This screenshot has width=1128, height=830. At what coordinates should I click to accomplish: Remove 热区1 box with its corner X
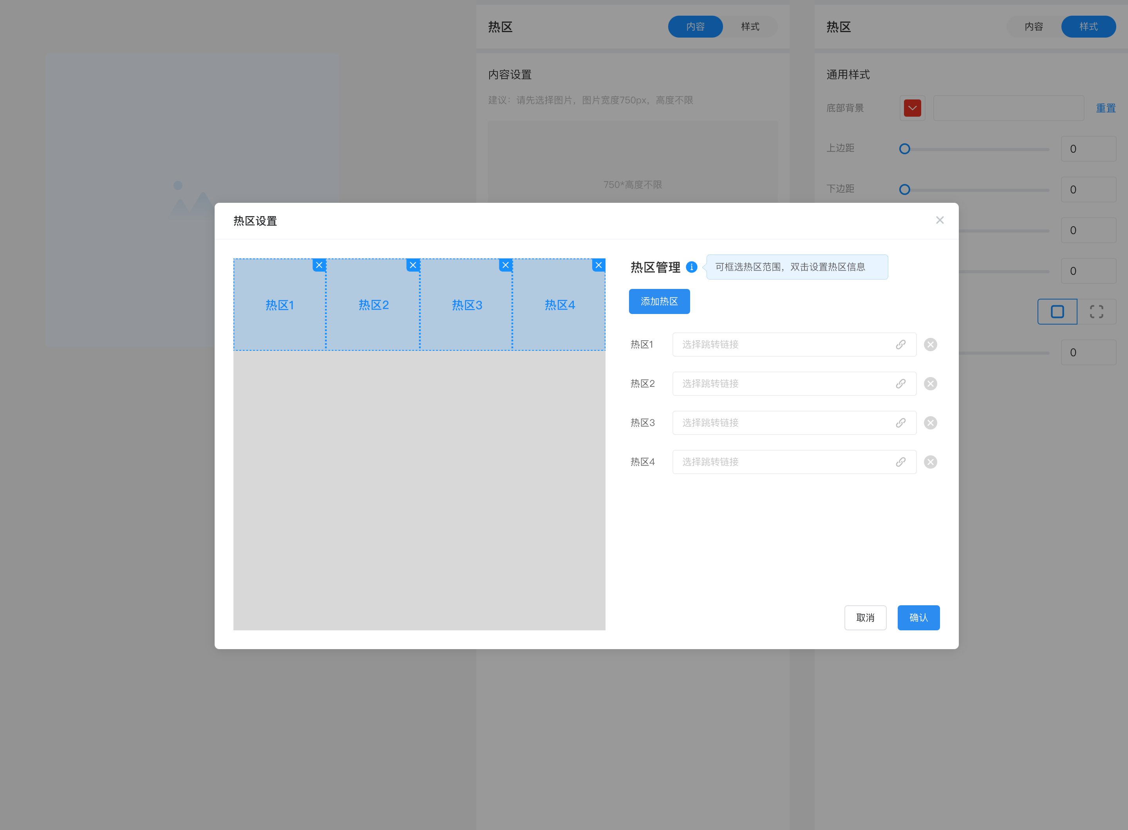(x=319, y=265)
